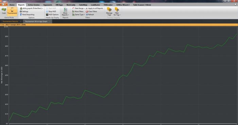Open the SitNGo Wizard 2 tab

point(123,5)
